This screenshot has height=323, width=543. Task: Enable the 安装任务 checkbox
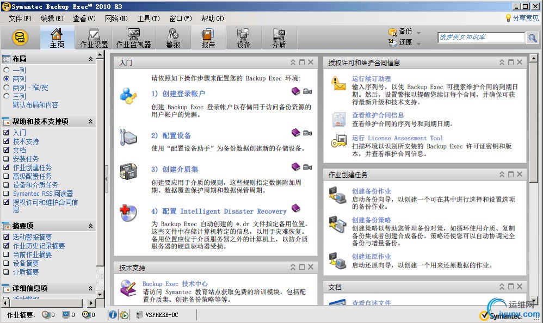(6, 159)
